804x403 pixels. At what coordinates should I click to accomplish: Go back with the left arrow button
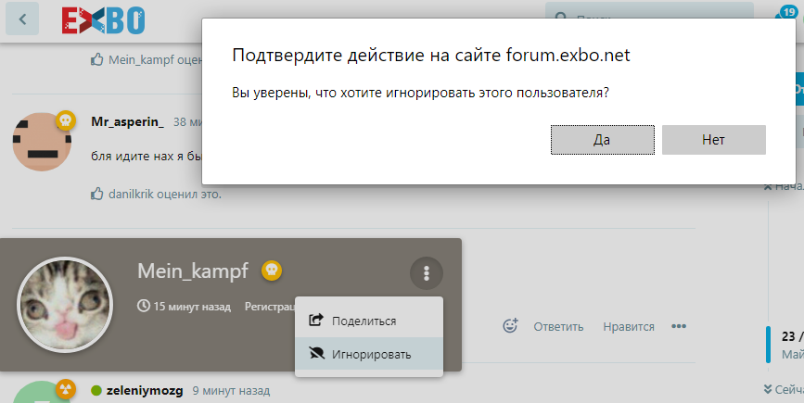pyautogui.click(x=22, y=19)
